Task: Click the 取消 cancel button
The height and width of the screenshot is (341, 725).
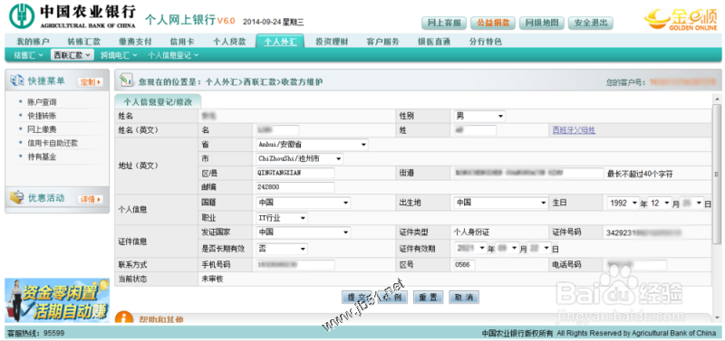Action: (464, 298)
